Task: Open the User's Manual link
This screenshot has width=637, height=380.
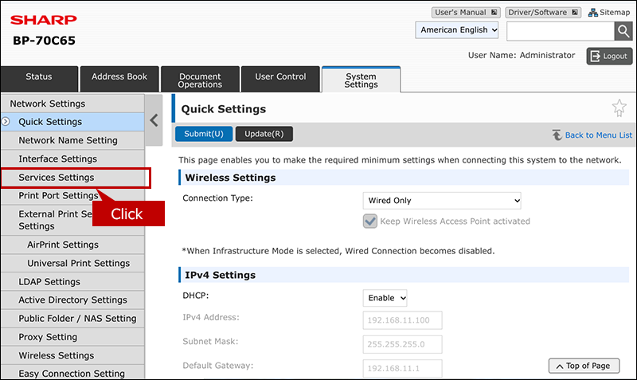Action: click(x=466, y=13)
